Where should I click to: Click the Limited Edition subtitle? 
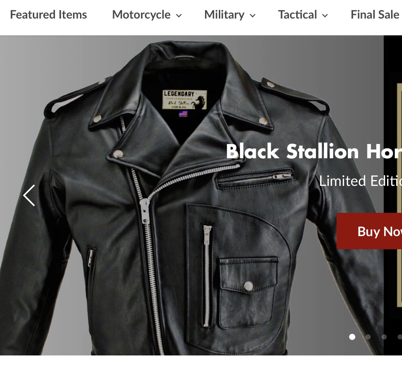(360, 181)
